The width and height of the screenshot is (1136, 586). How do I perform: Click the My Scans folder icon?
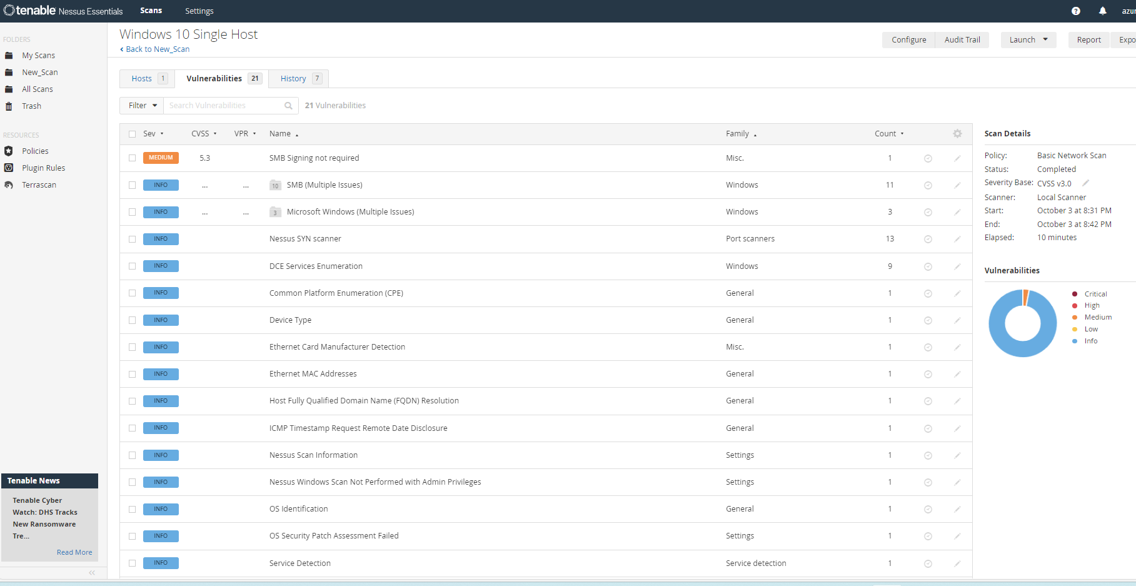click(x=9, y=56)
